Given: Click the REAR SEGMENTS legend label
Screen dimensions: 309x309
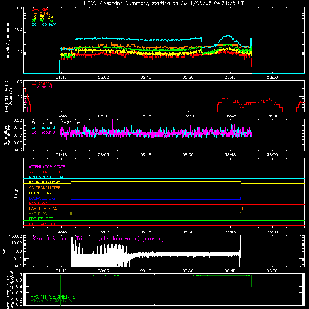Looking at the screenshot, I should [51, 301].
